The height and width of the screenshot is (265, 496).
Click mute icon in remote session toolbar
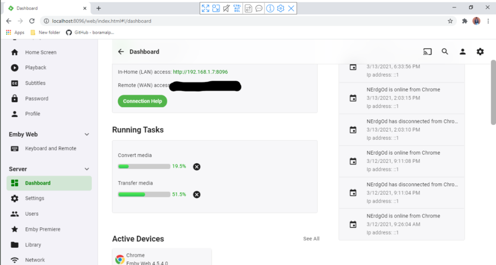tap(227, 8)
